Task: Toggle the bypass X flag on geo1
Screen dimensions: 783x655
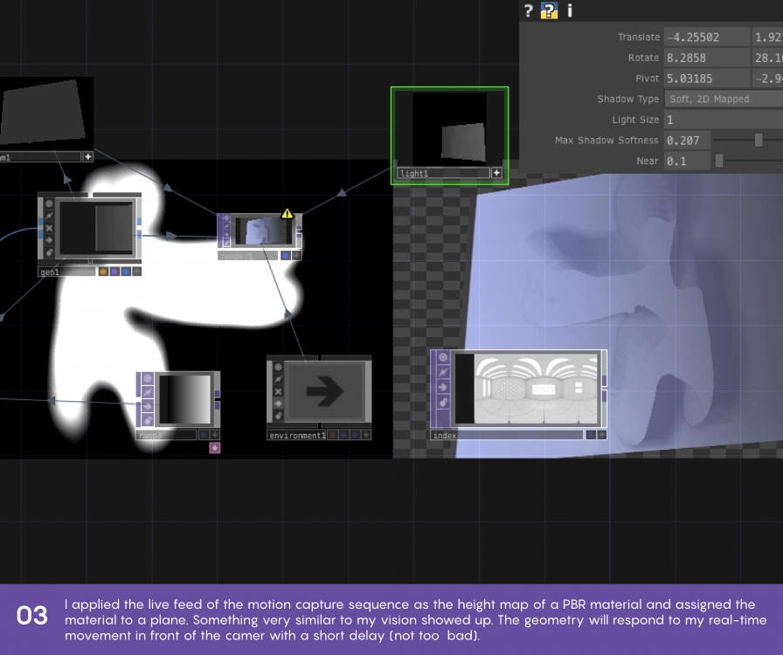Action: pyautogui.click(x=49, y=228)
